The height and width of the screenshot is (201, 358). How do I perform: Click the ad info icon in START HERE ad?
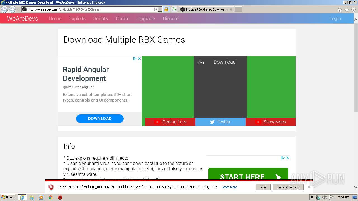point(283,158)
